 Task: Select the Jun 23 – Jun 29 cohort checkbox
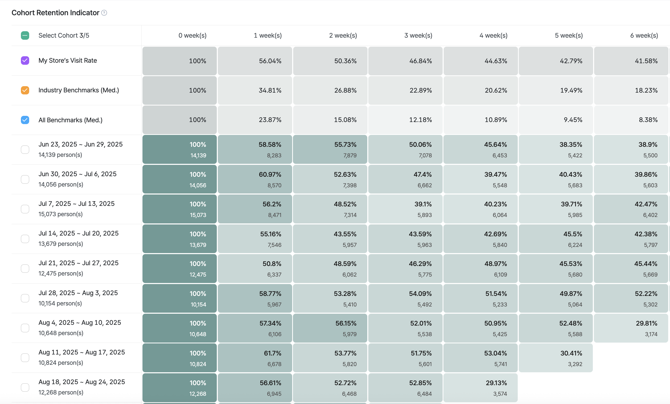[x=25, y=150]
